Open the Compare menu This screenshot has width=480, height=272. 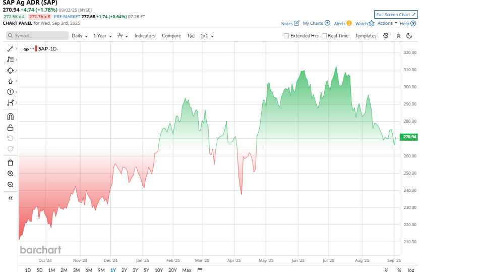click(x=171, y=36)
